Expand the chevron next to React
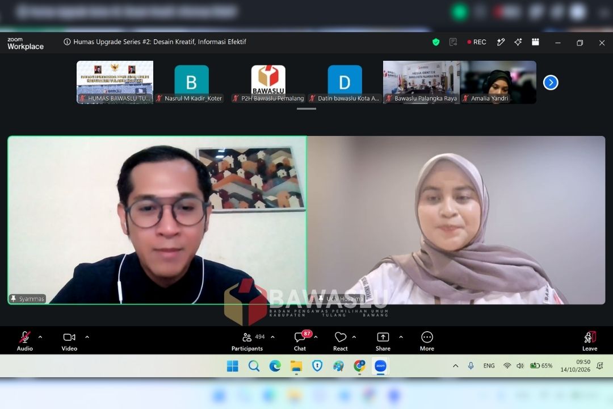This screenshot has width=613, height=409. pos(354,337)
